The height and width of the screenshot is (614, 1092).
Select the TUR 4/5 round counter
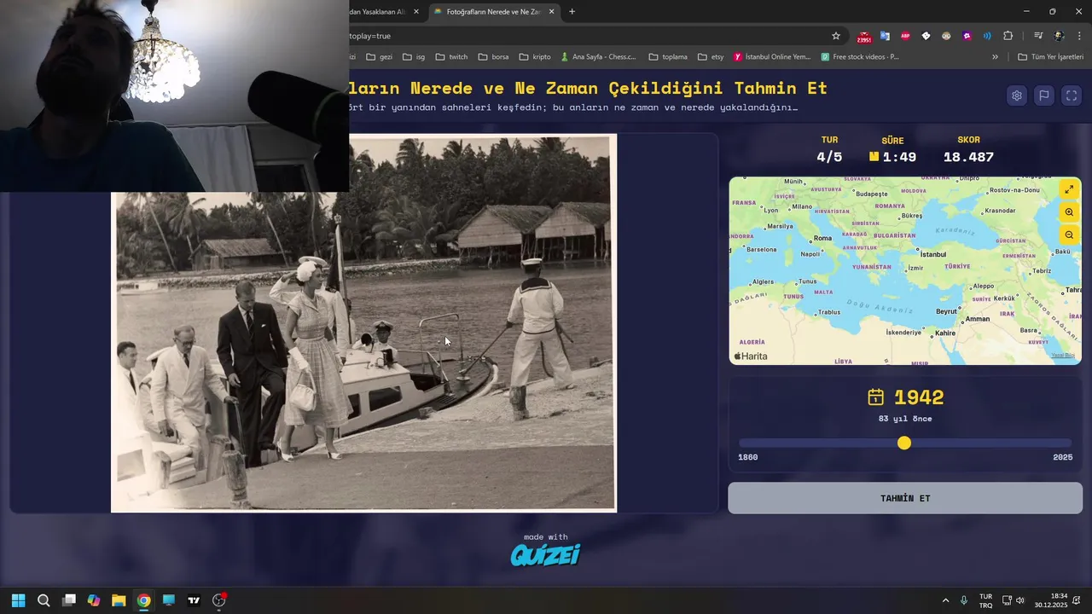[829, 150]
